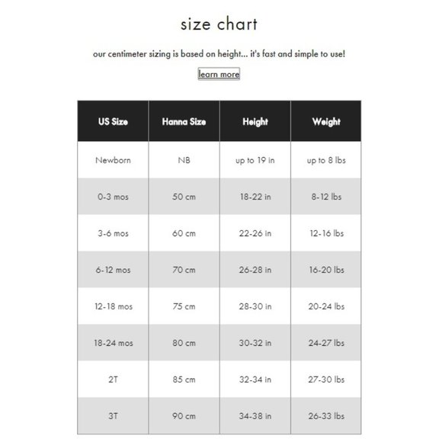The image size is (442, 442).
Task: Select the 34-38 in height cell
Action: (255, 416)
